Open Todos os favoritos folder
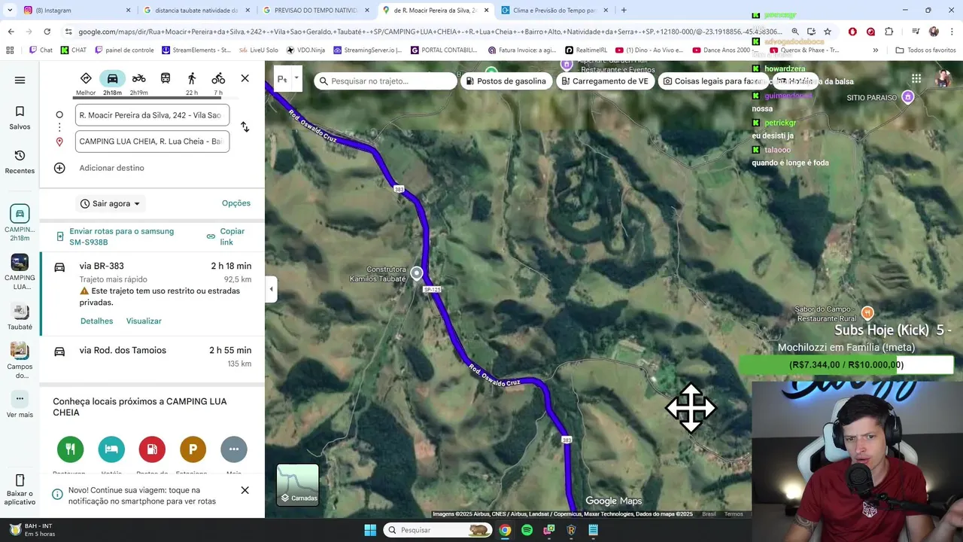 [x=926, y=50]
